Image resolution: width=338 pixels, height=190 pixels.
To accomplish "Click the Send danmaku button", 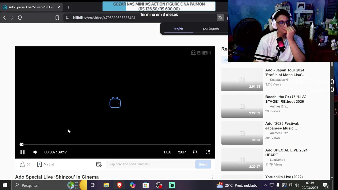I will click(x=203, y=164).
